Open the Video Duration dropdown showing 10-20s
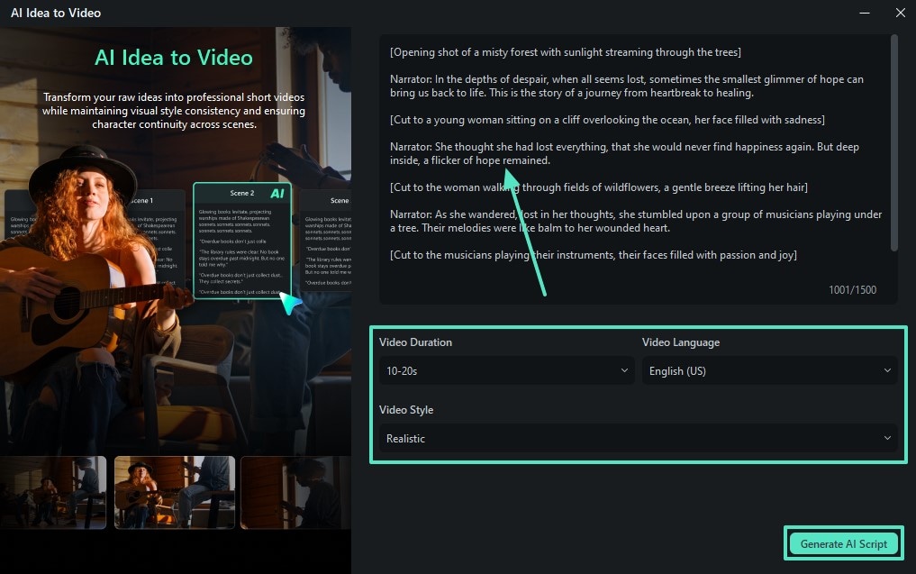 coord(506,370)
